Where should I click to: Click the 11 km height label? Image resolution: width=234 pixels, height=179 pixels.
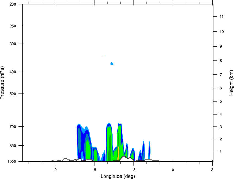[221, 17]
